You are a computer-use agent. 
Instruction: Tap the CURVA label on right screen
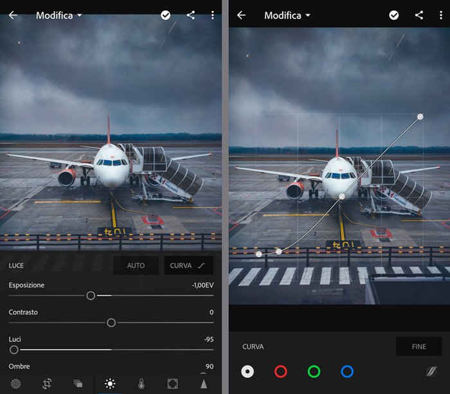[x=253, y=346]
